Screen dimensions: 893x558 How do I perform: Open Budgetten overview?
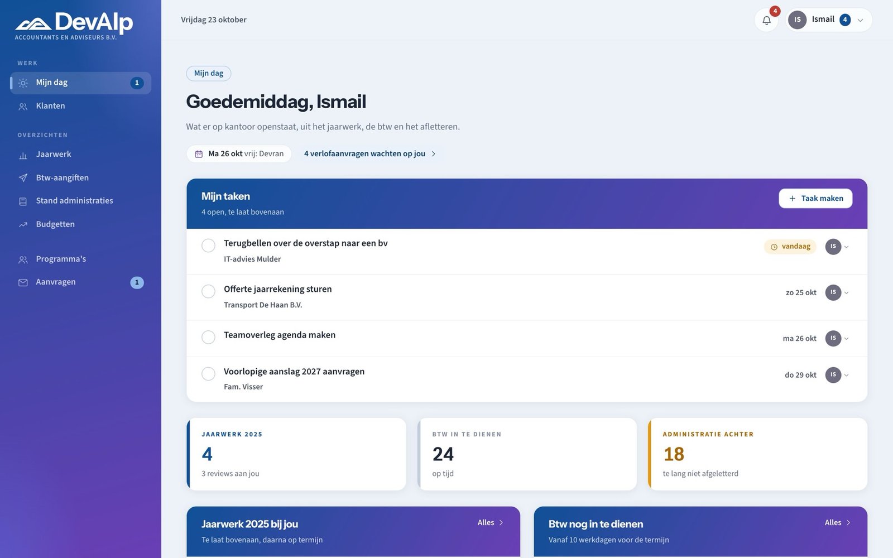pyautogui.click(x=80, y=224)
